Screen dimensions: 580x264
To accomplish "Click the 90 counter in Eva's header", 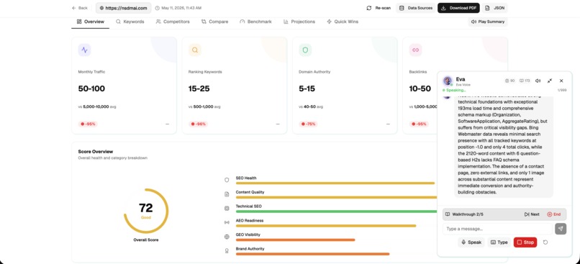I will tap(510, 81).
